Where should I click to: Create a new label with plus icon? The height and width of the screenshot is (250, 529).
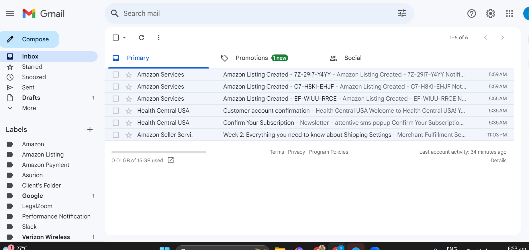tap(90, 130)
